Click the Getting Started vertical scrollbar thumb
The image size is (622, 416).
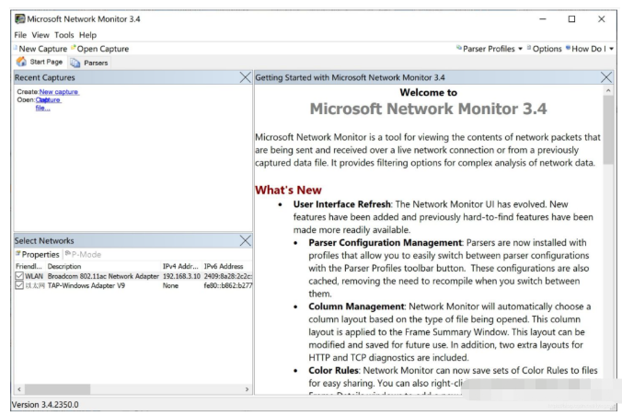(607, 130)
